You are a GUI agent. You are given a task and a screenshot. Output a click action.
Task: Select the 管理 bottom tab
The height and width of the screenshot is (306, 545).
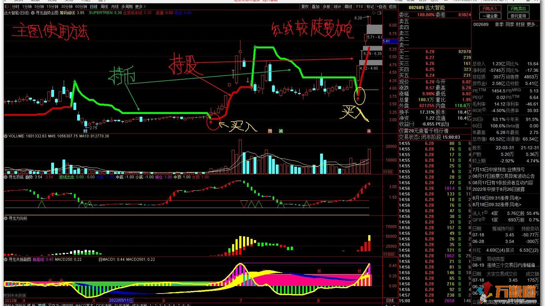(x=42, y=305)
